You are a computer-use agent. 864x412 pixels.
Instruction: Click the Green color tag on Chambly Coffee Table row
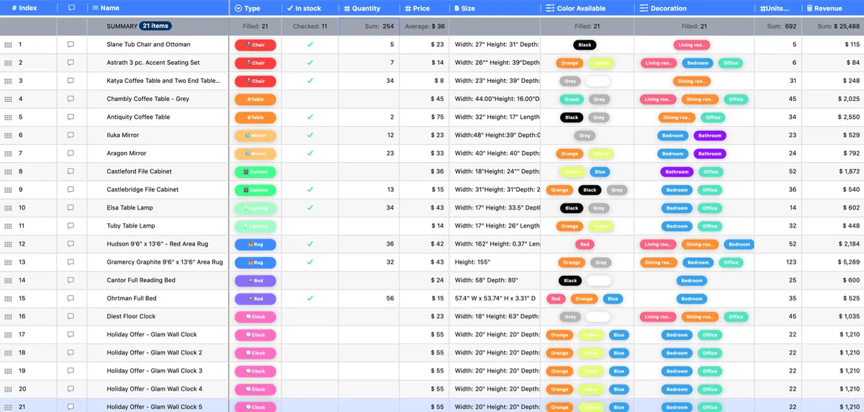[x=572, y=99]
